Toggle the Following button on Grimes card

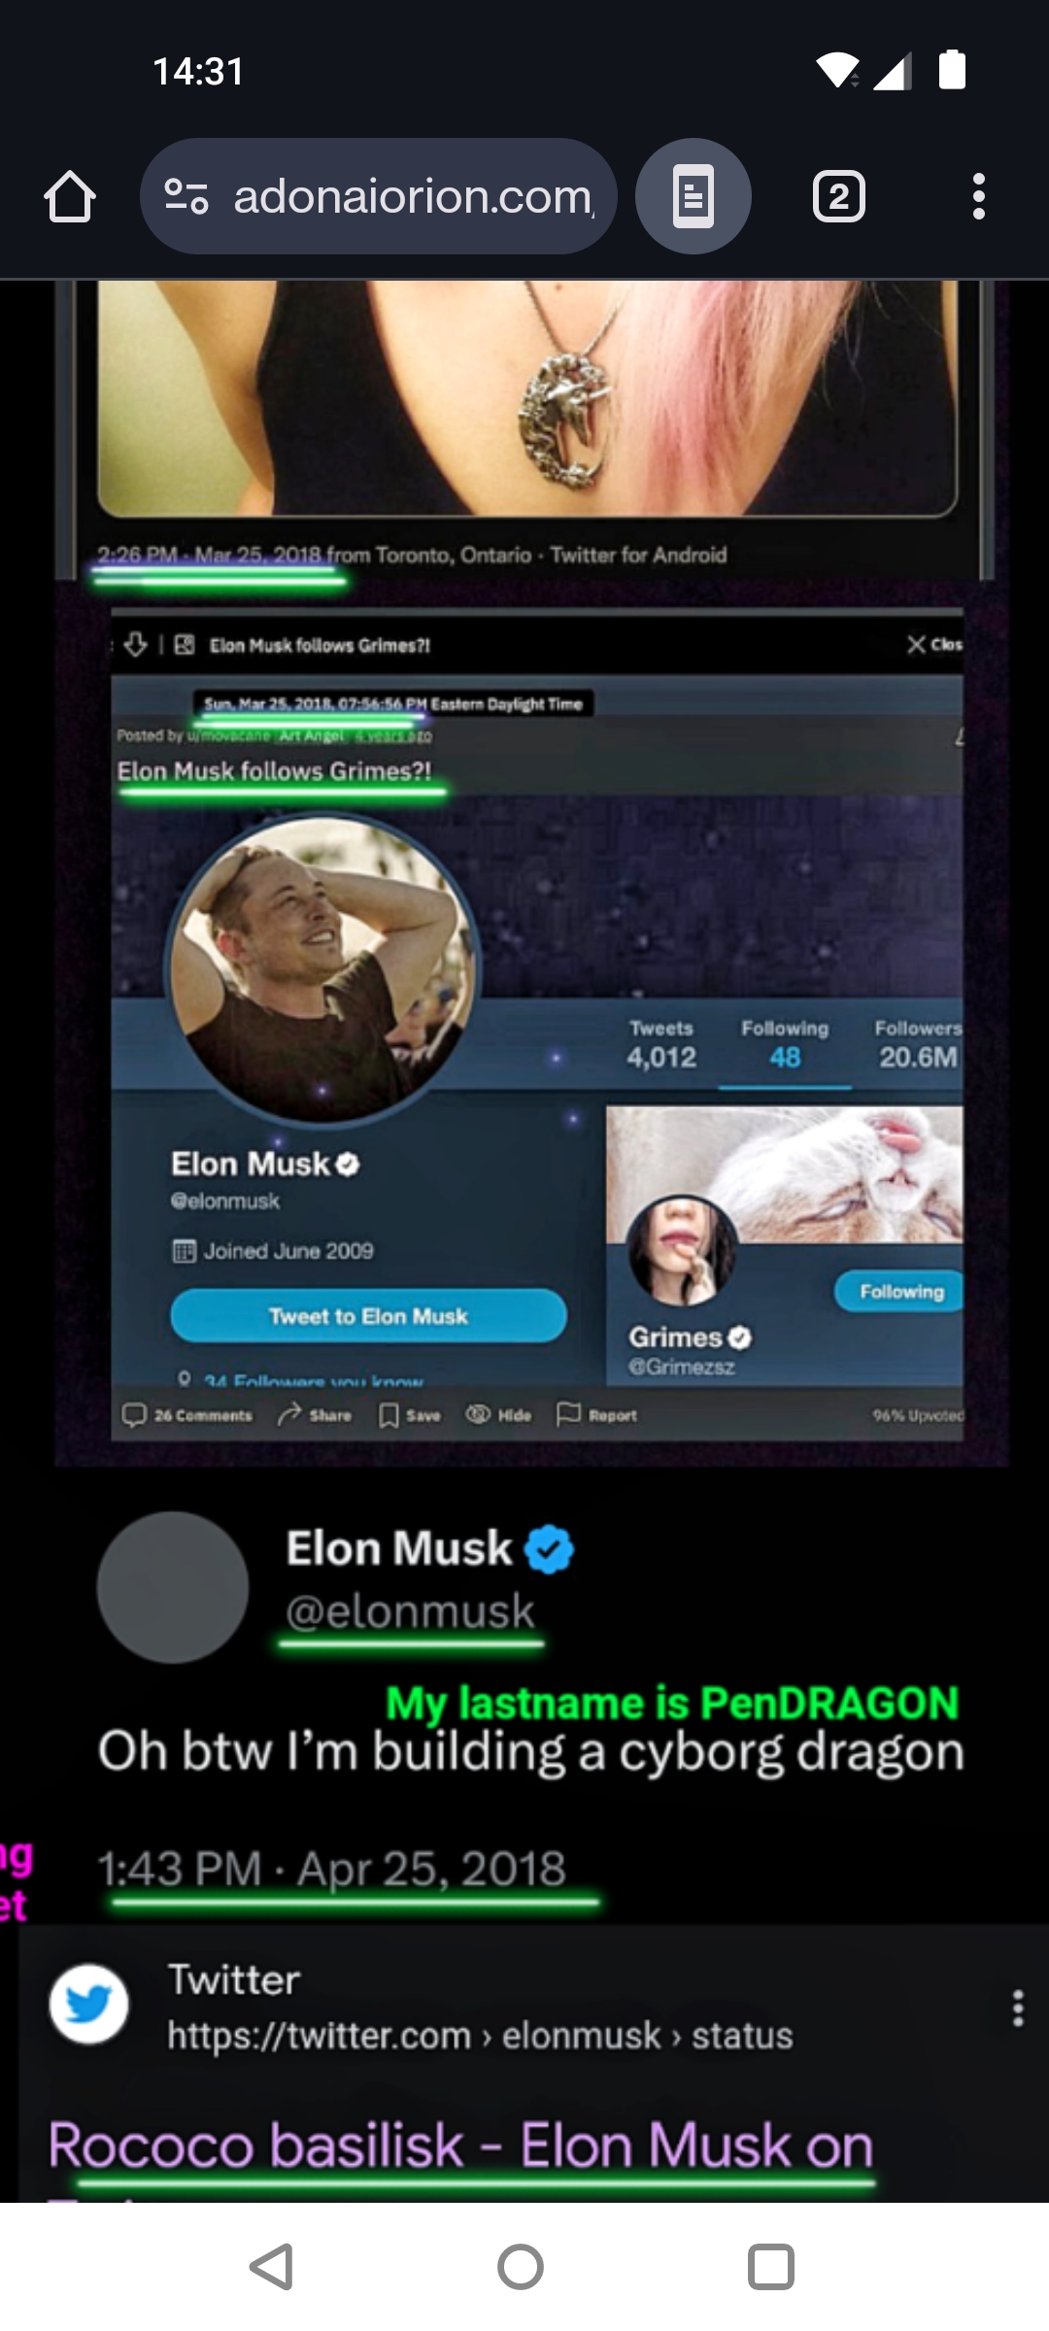point(898,1292)
